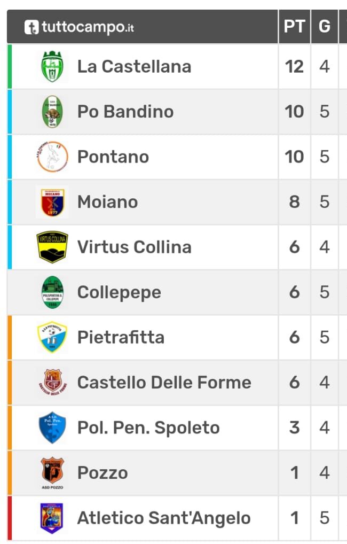
Task: Sort by the G column header
Action: pyautogui.click(x=325, y=26)
